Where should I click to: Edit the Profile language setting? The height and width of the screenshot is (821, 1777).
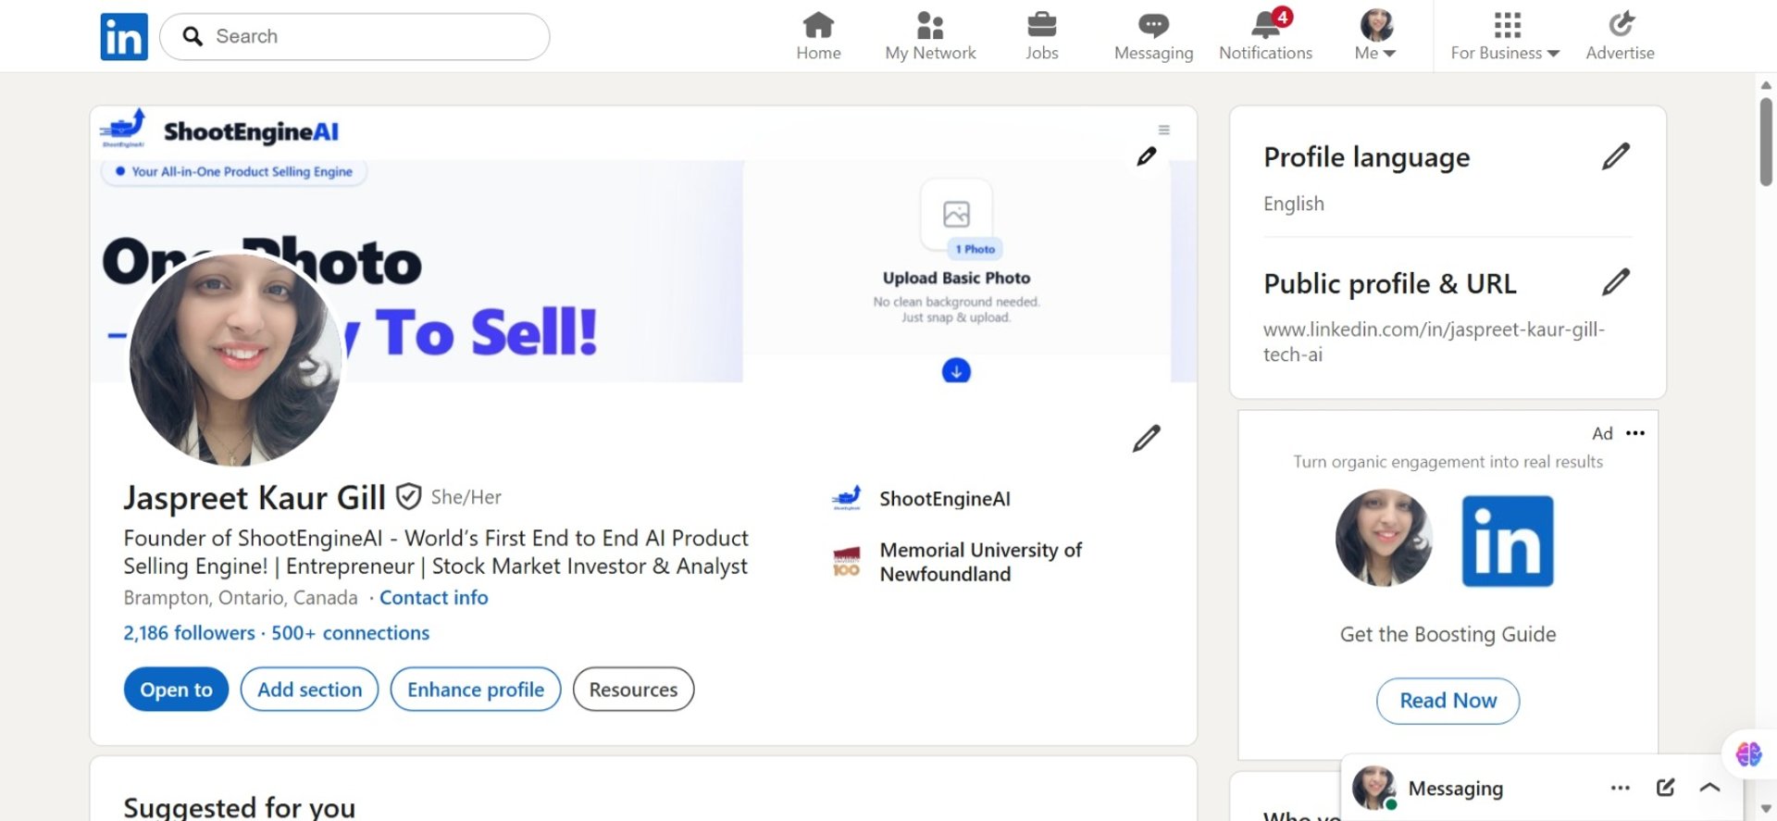[x=1615, y=156]
